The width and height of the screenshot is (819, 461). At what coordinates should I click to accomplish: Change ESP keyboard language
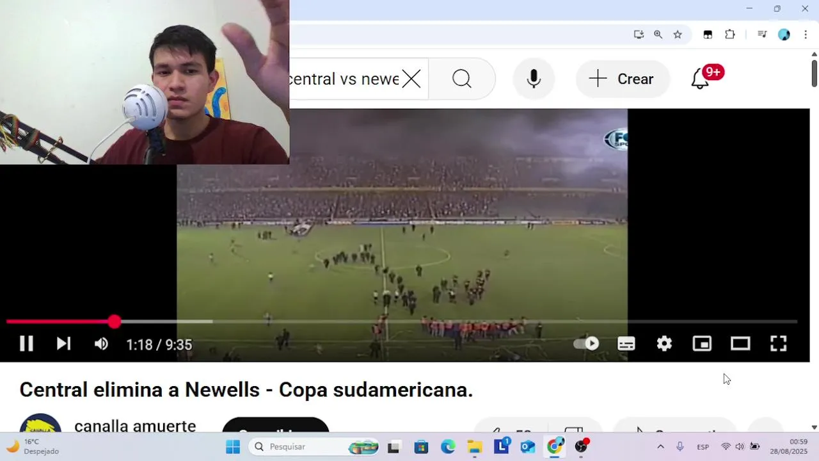(703, 447)
